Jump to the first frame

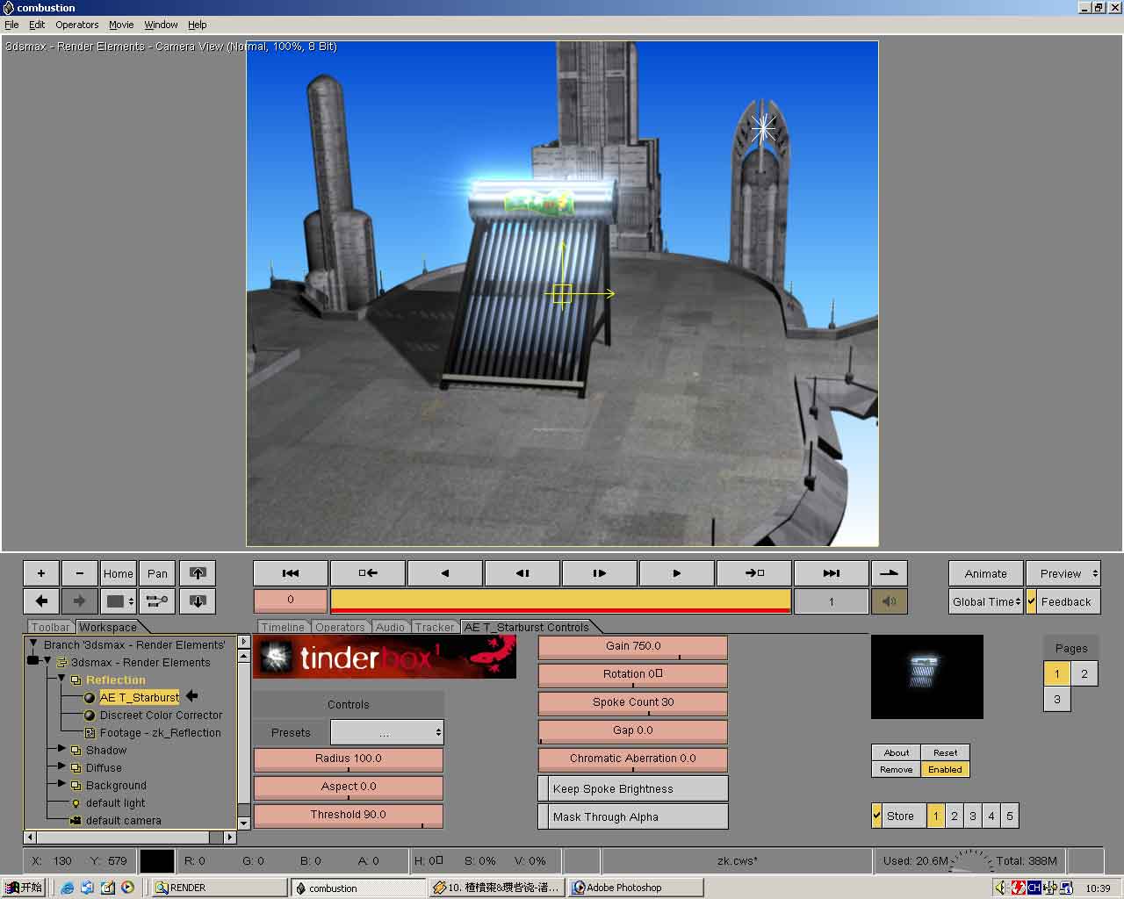pyautogui.click(x=291, y=573)
